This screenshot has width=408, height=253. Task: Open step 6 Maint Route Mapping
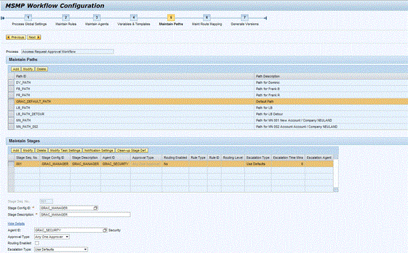pos(207,18)
